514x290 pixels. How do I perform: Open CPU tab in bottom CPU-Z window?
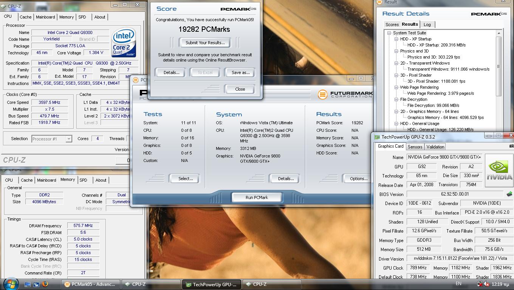tap(9, 180)
